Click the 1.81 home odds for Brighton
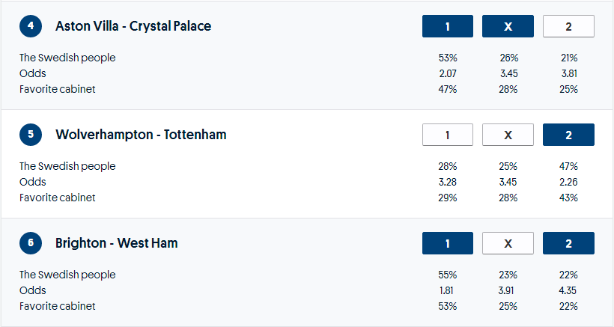 448,290
